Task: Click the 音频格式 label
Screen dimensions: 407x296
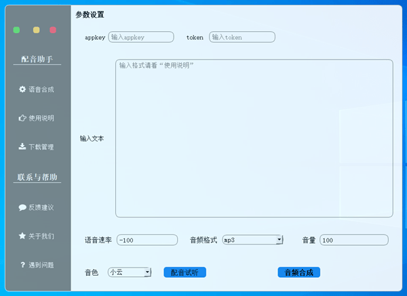Action: (203, 240)
